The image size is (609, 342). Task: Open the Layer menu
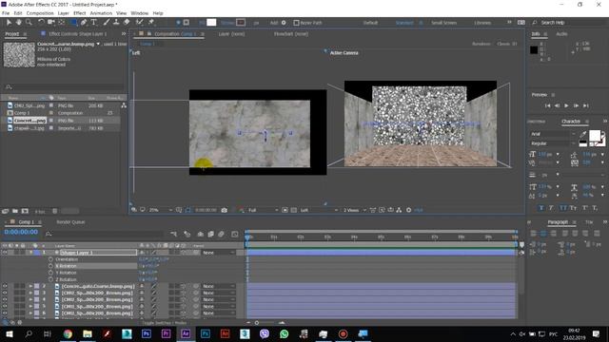click(x=64, y=13)
